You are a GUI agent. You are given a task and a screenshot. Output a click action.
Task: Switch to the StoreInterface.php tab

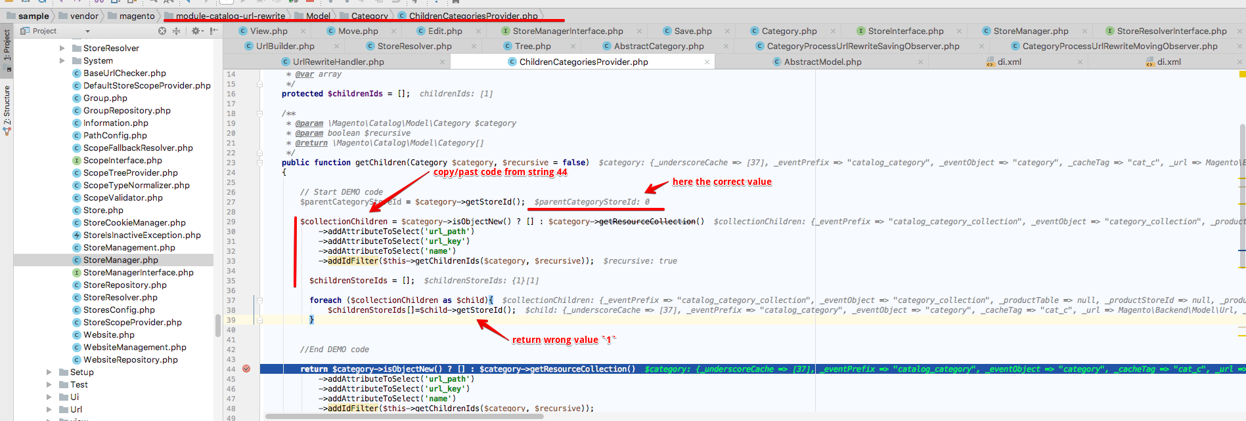click(x=905, y=31)
